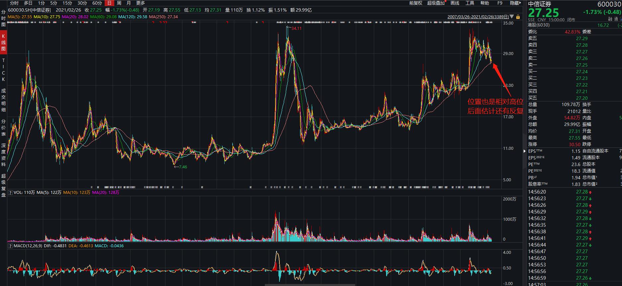Click the F9 button
622x286 pixels.
[500, 3]
